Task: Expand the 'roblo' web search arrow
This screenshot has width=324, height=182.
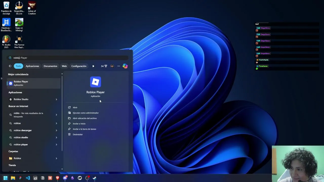Action: coord(56,115)
